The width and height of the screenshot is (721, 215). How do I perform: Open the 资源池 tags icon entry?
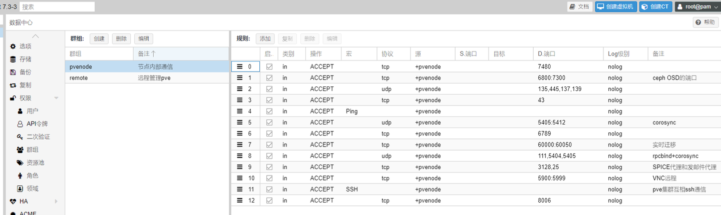20,163
